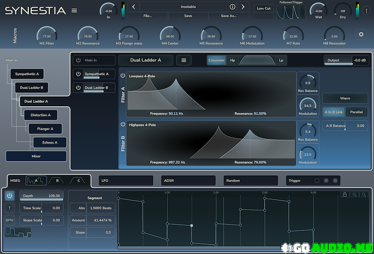Click the Time Scale slider
Screen dimensions: 374x254
42,208
